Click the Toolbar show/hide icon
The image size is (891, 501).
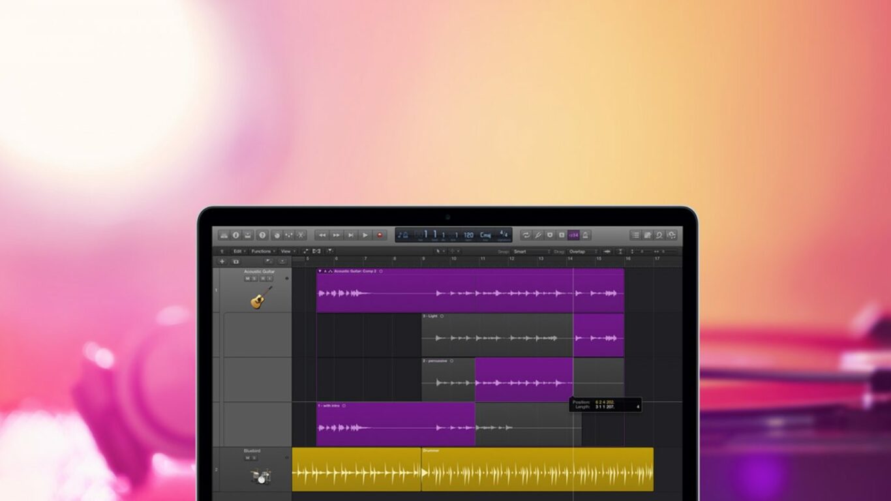pos(248,235)
